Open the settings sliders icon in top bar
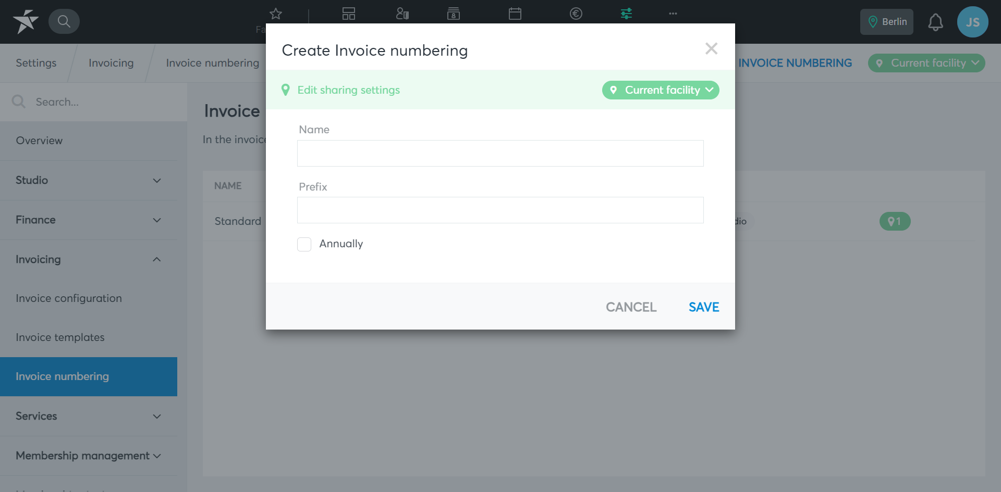 [x=626, y=14]
